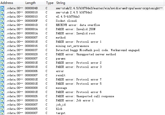Click string icon for 'target' row
Viewport: 165px width, 115px height.
coord(2,113)
